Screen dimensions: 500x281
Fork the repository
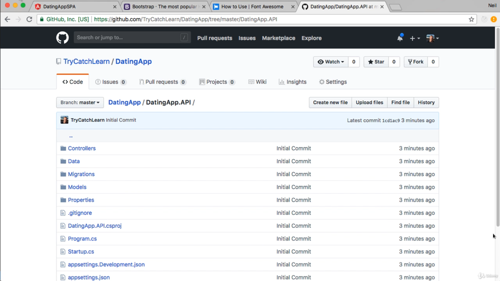(x=415, y=62)
